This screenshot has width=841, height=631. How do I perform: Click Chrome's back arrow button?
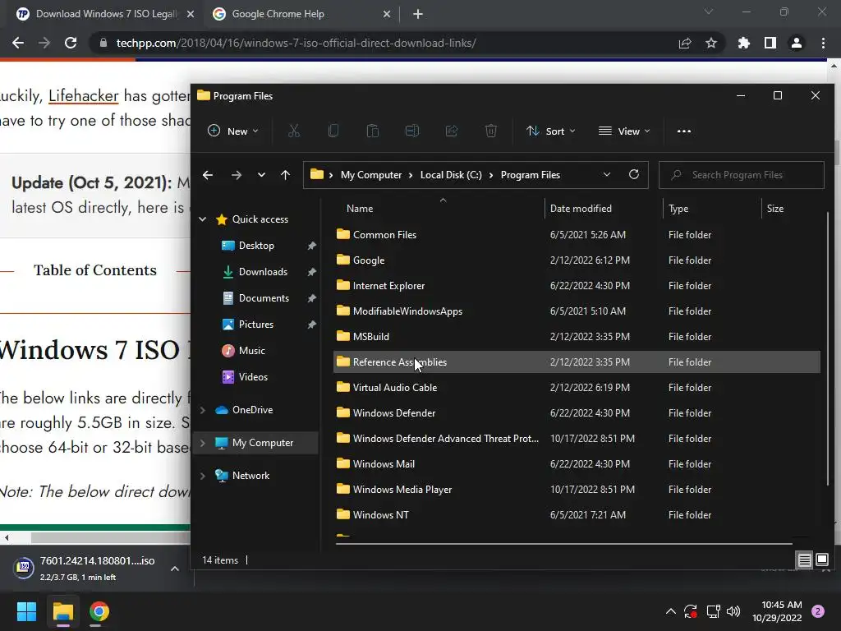point(18,43)
